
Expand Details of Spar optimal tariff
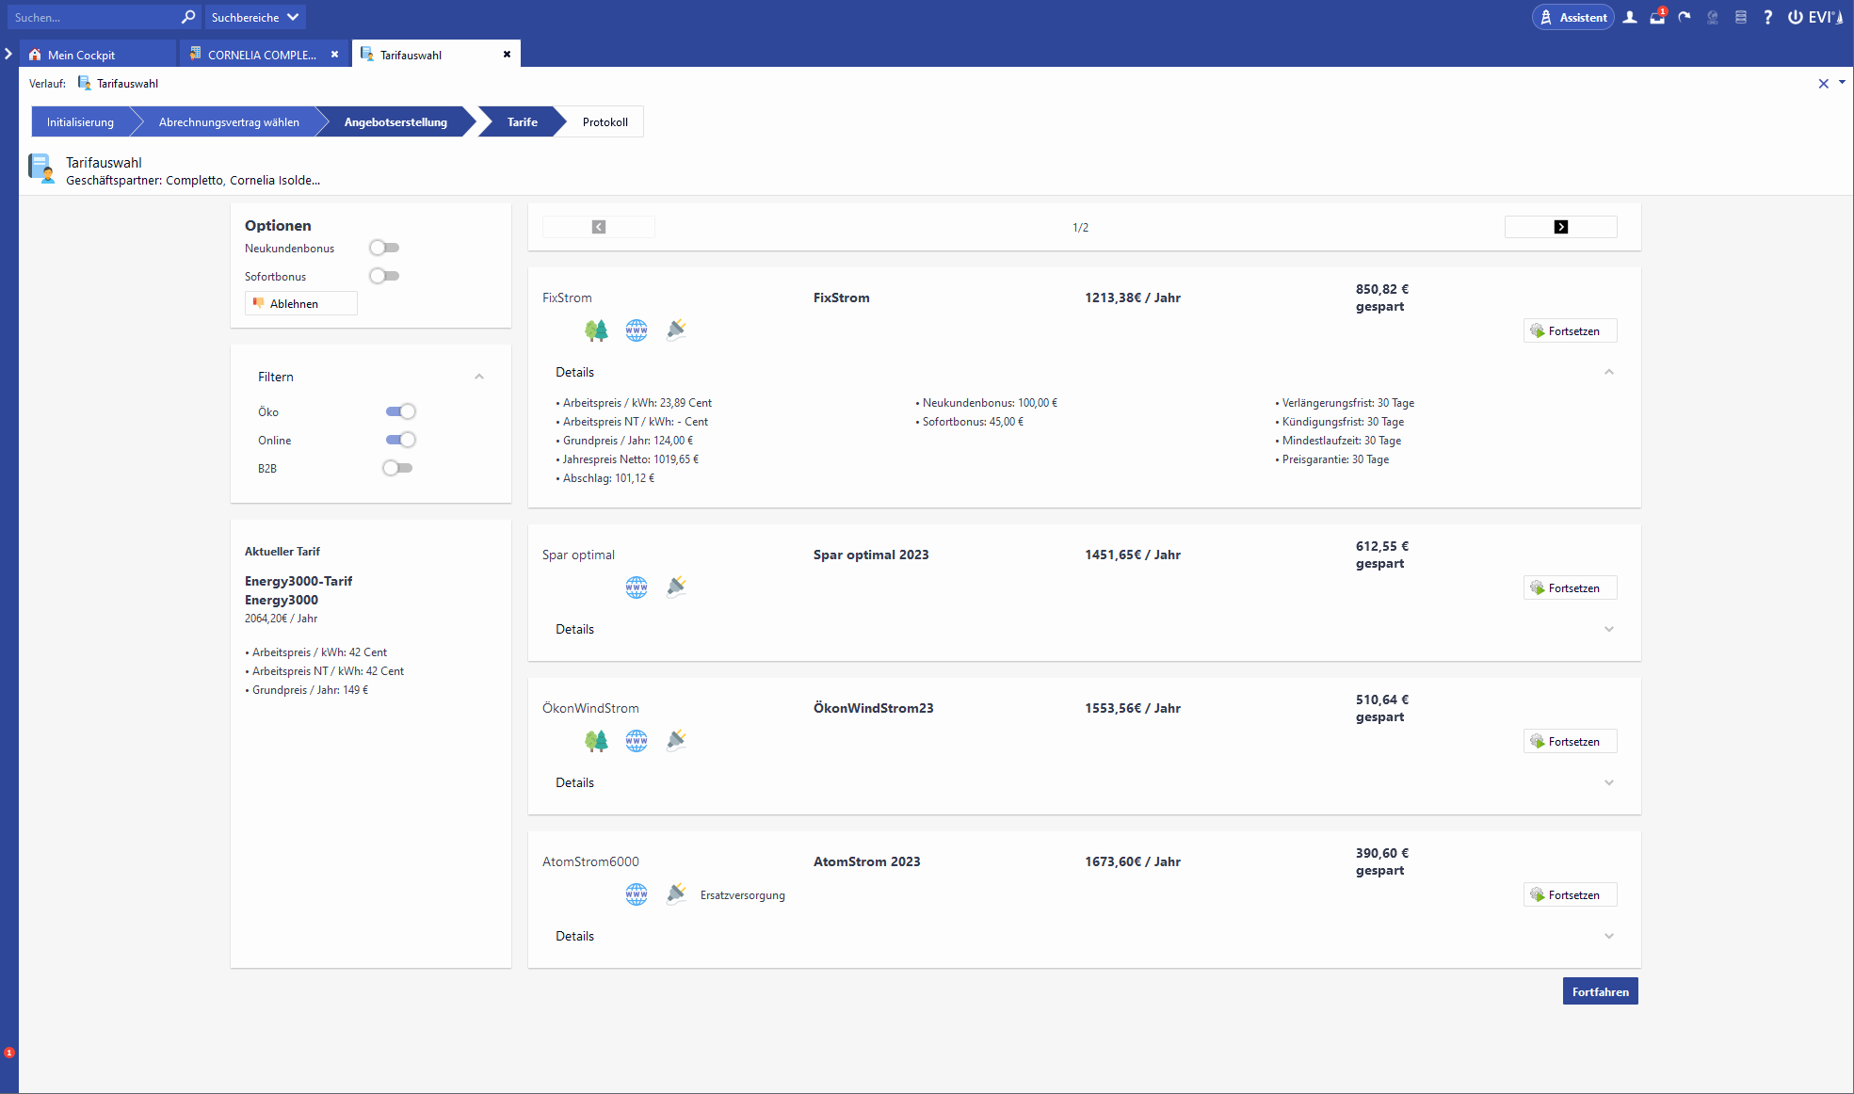1608,629
